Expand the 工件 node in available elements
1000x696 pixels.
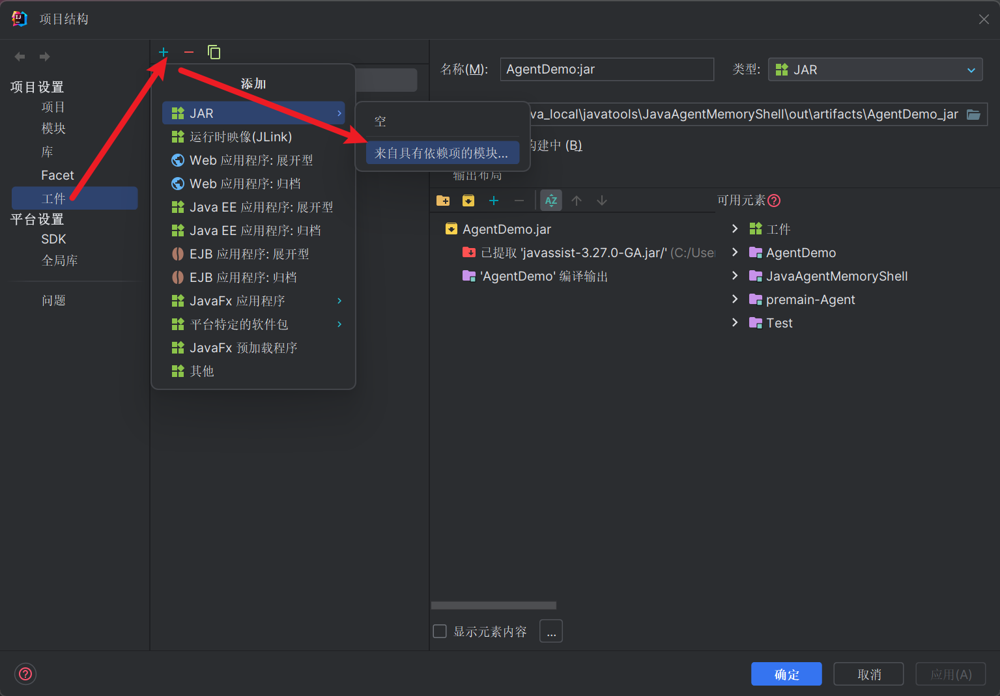click(x=735, y=229)
